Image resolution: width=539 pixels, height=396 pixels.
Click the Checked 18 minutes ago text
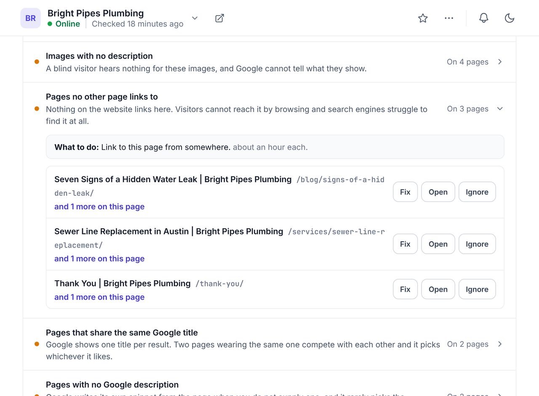138,24
